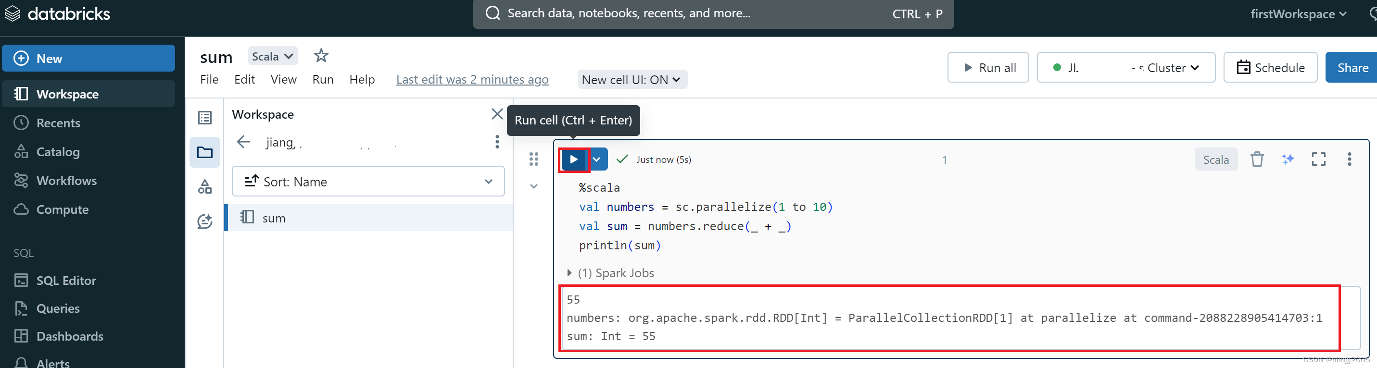This screenshot has width=1377, height=368.
Task: Click the cell Scala language label
Action: click(x=1215, y=159)
